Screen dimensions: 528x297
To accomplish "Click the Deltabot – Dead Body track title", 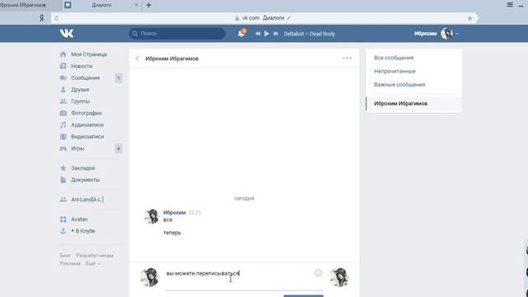I will pos(309,34).
